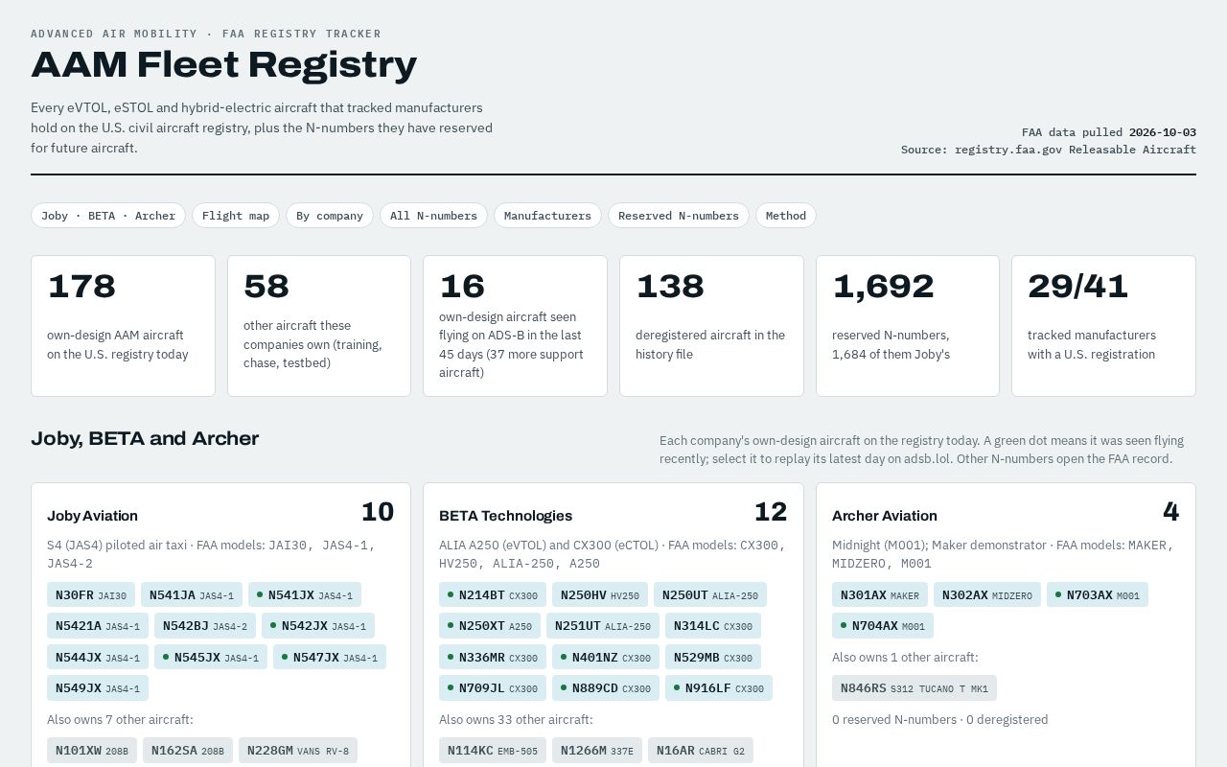
Task: Open the N251UT ALIA-250 record
Action: pyautogui.click(x=603, y=626)
